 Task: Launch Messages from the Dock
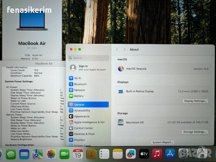(x=11, y=154)
